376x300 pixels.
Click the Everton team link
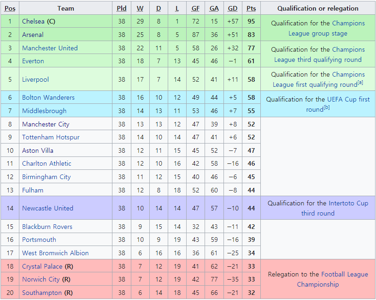(33, 61)
